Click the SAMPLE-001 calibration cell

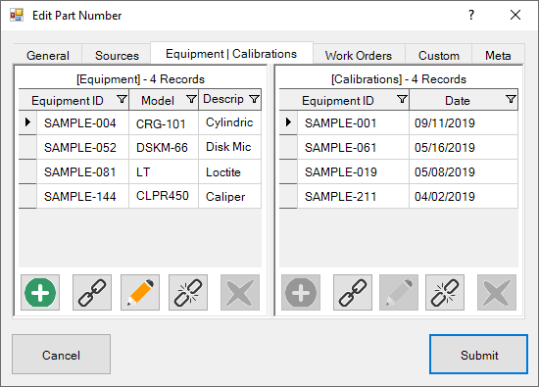(x=354, y=122)
